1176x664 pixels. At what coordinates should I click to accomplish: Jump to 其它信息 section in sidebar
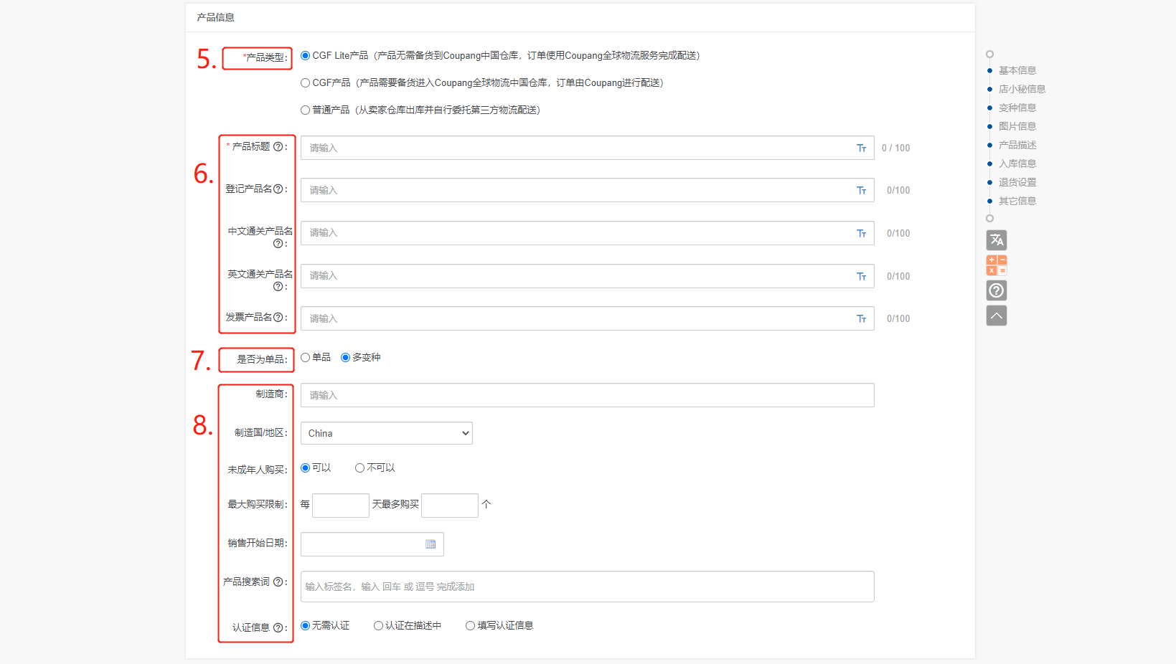click(1017, 201)
